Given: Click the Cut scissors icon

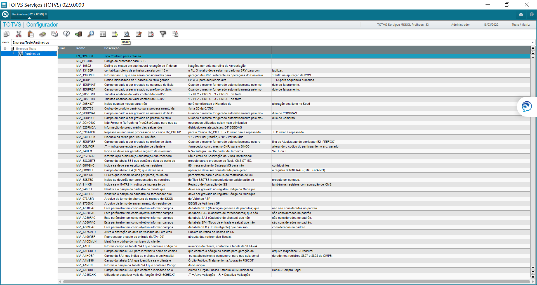Looking at the screenshot, I should click(x=19, y=34).
